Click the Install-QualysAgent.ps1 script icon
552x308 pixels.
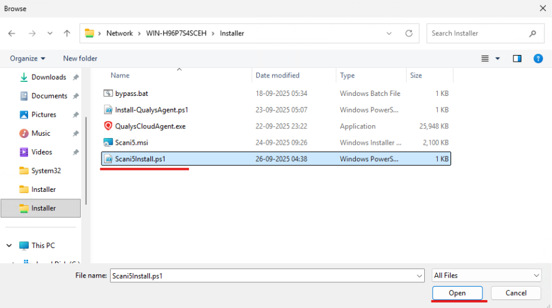coord(108,110)
